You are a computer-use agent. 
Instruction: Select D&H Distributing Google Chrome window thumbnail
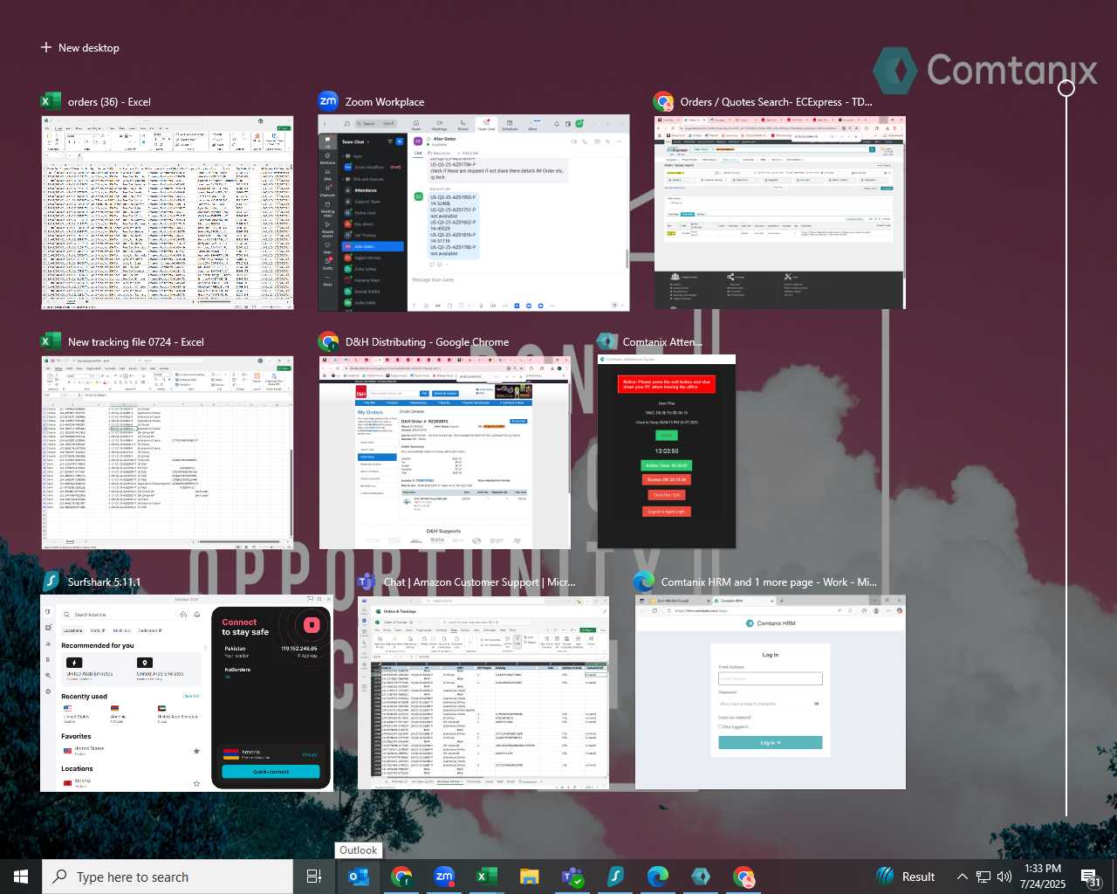(x=445, y=451)
